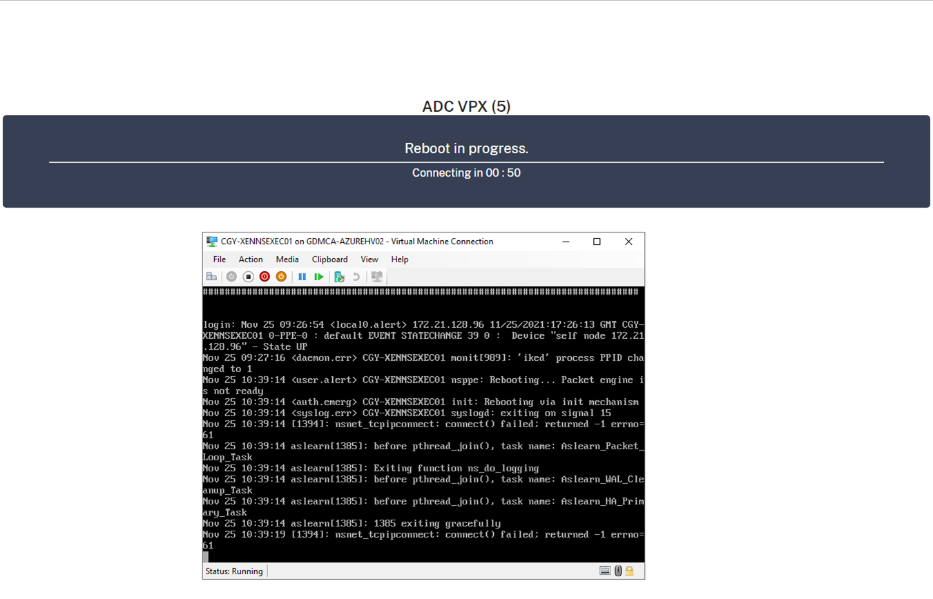Open the File menu
Image resolution: width=933 pixels, height=599 pixels.
(x=219, y=259)
